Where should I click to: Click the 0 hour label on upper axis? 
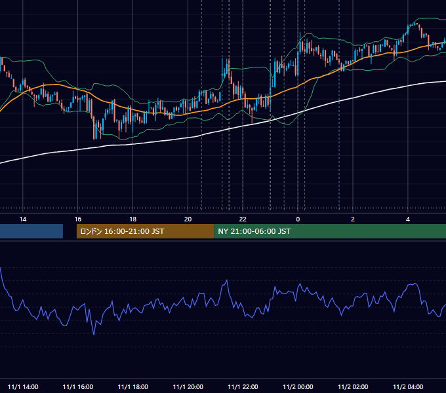click(298, 219)
